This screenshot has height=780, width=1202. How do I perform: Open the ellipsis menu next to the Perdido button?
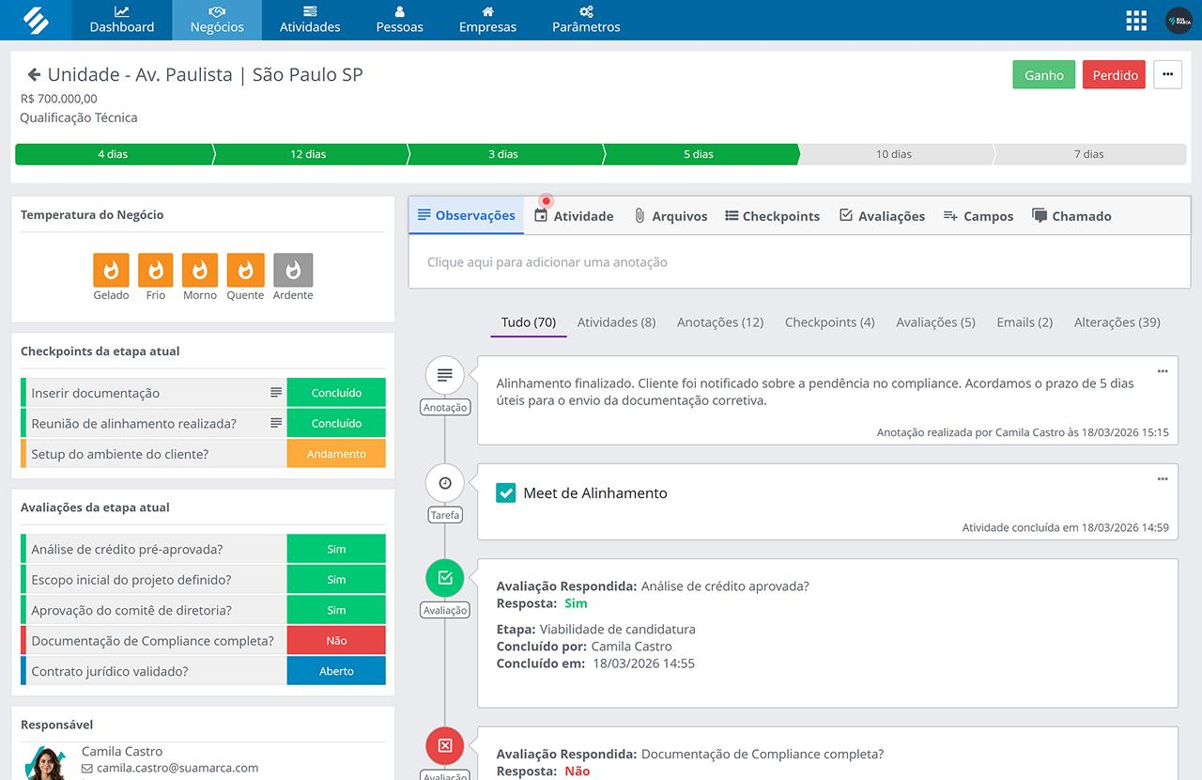pos(1167,73)
